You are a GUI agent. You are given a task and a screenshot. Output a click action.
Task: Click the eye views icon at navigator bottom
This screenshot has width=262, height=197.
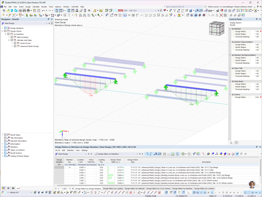coord(8,188)
